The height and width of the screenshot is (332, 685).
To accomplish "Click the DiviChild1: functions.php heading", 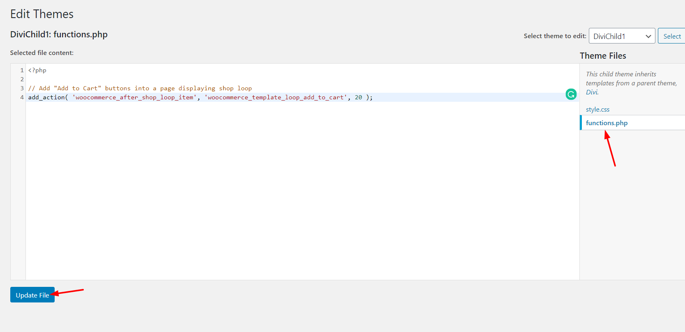I will click(59, 34).
